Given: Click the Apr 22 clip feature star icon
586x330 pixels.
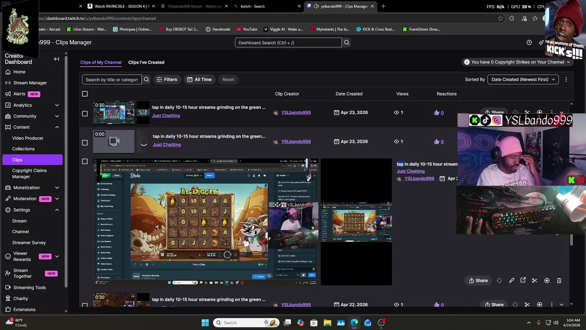Looking at the screenshot, I should (x=539, y=304).
